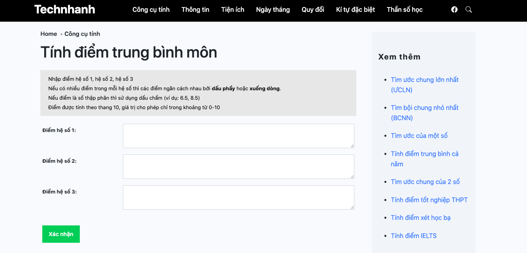
Task: Go to Technhanh logo homepage
Action: [64, 9]
